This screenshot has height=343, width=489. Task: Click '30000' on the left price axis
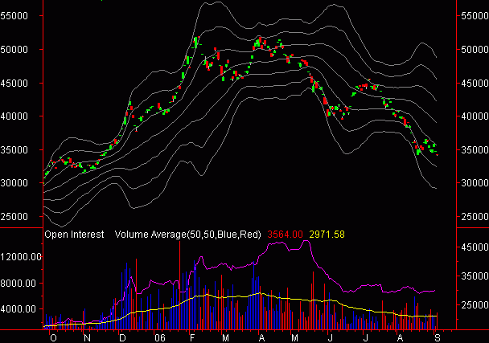pyautogui.click(x=14, y=183)
